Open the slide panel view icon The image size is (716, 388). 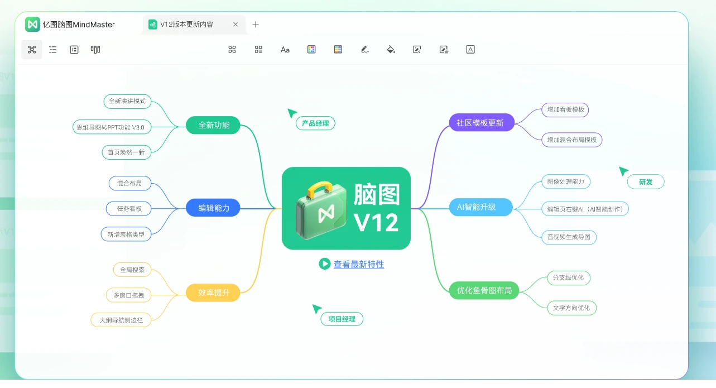click(74, 50)
